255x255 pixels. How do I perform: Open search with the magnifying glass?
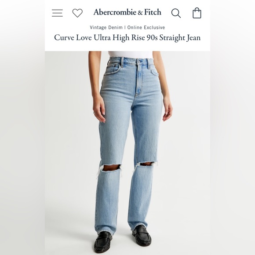coord(176,13)
